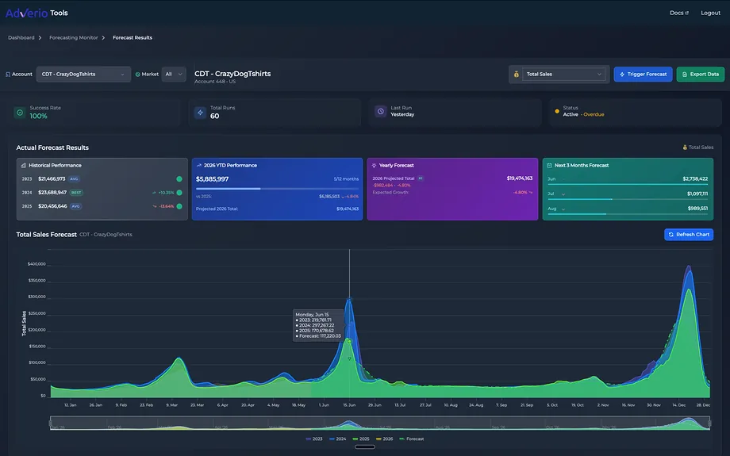Click the 2026 YTD Performance trend icon
The height and width of the screenshot is (456, 730).
point(199,165)
